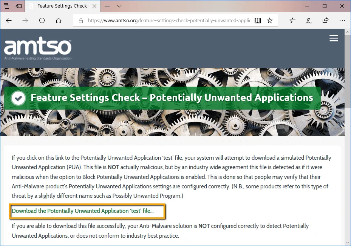Open Settings and more ellipsis menu
Viewport: 351px width, 246px height.
pyautogui.click(x=342, y=21)
